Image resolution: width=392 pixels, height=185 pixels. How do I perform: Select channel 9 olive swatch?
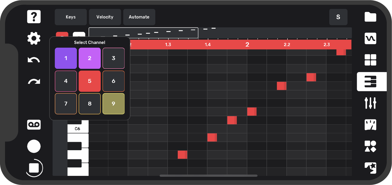click(x=113, y=104)
